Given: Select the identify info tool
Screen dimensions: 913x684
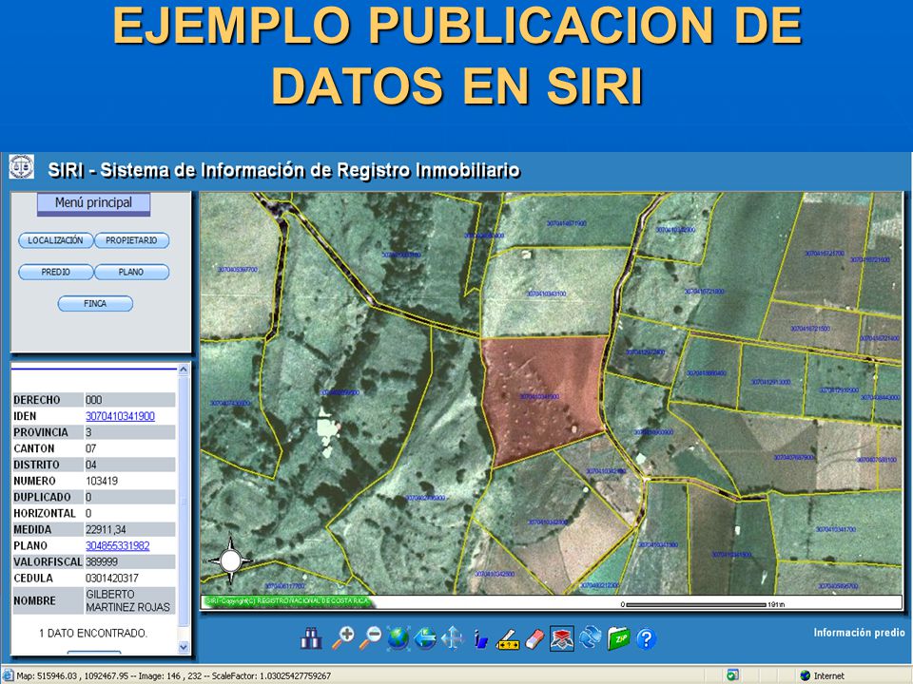Looking at the screenshot, I should [x=480, y=639].
